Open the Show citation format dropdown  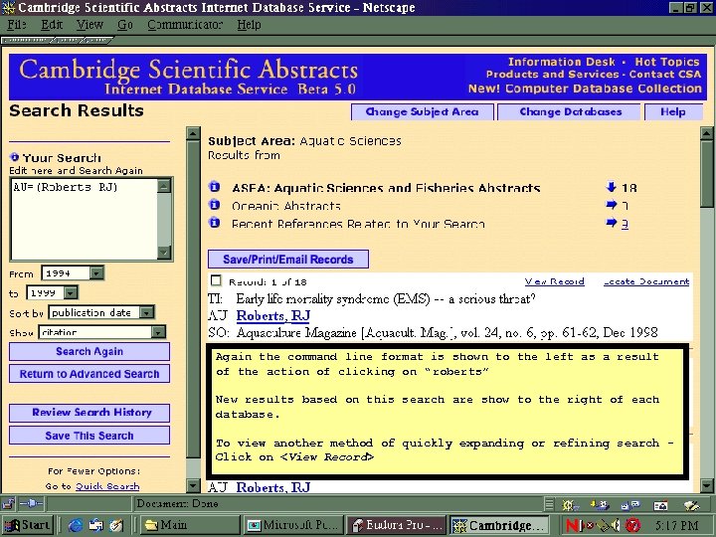click(158, 332)
